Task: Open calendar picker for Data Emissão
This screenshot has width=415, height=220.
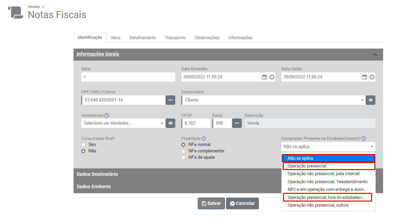Action: 264,77
